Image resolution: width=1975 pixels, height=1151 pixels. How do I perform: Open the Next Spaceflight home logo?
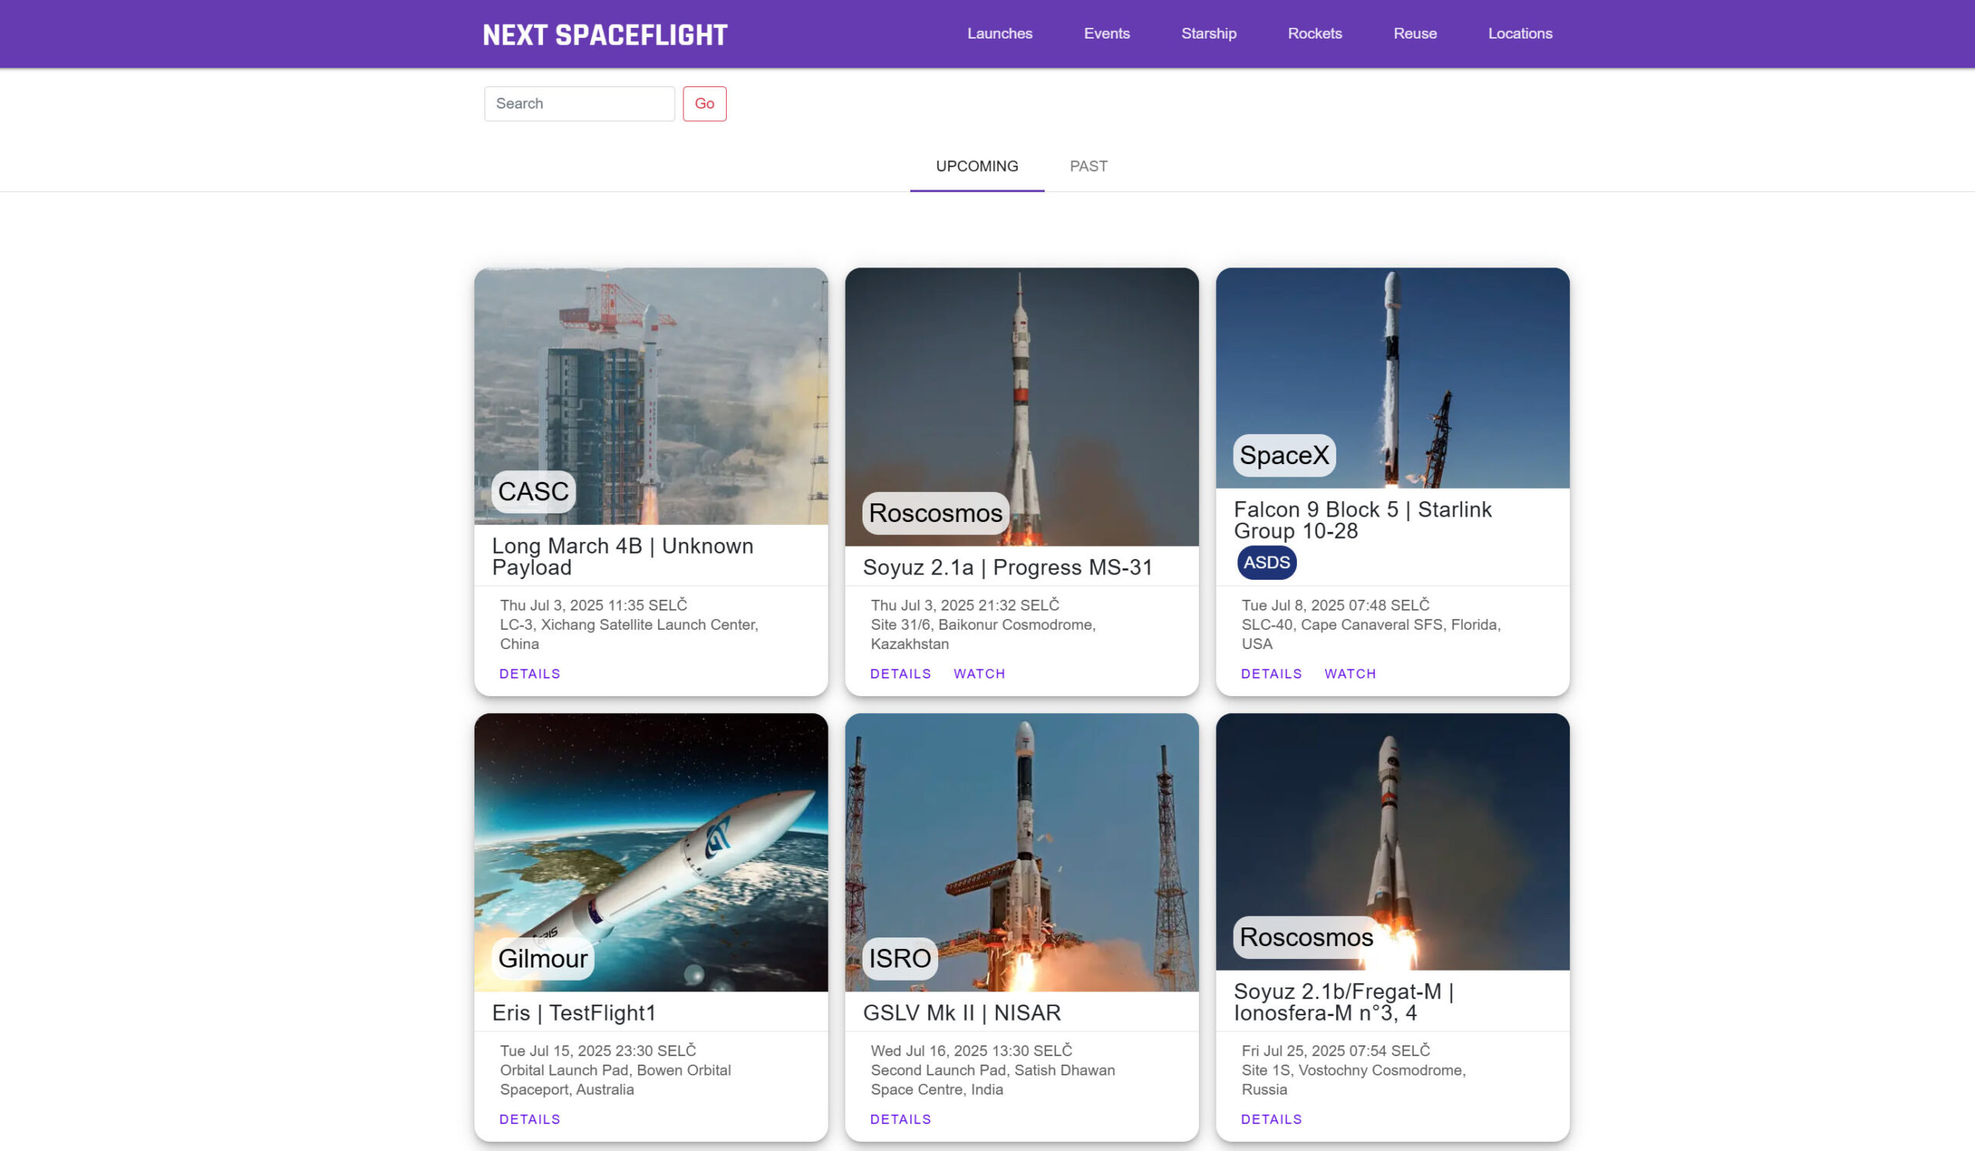pyautogui.click(x=604, y=35)
